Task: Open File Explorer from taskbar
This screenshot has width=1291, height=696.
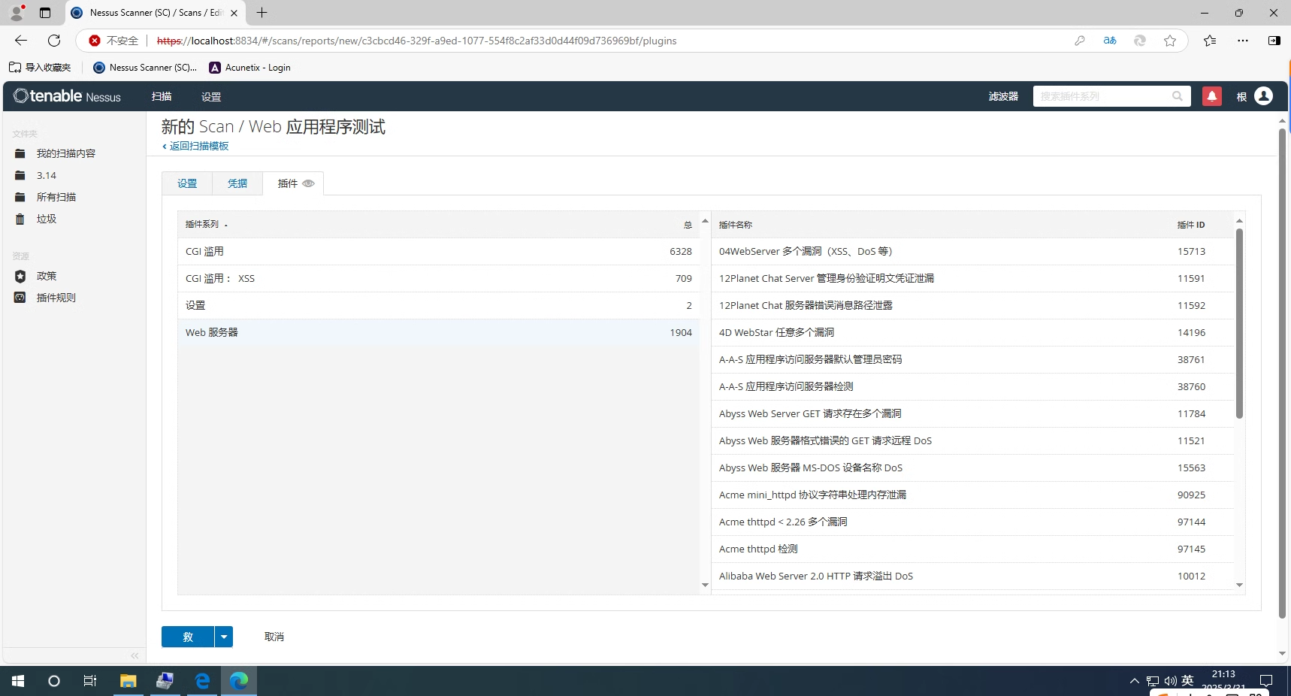Action: (128, 681)
